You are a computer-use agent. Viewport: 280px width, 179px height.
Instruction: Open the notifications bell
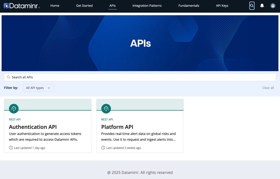pos(262,6)
